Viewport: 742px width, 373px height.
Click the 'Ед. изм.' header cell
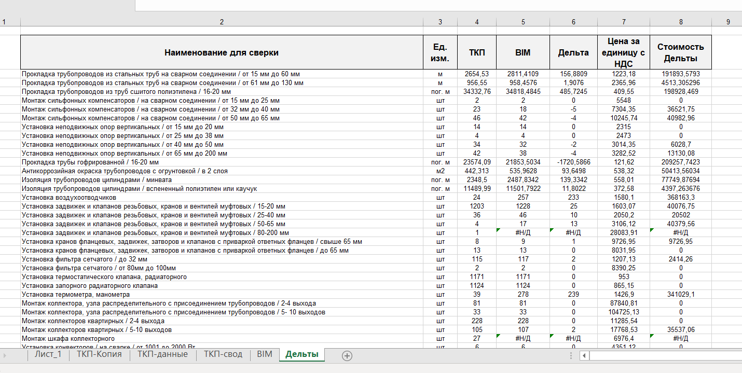440,52
